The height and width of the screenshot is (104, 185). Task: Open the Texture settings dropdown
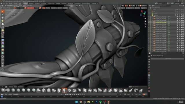pyautogui.click(x=54, y=8)
